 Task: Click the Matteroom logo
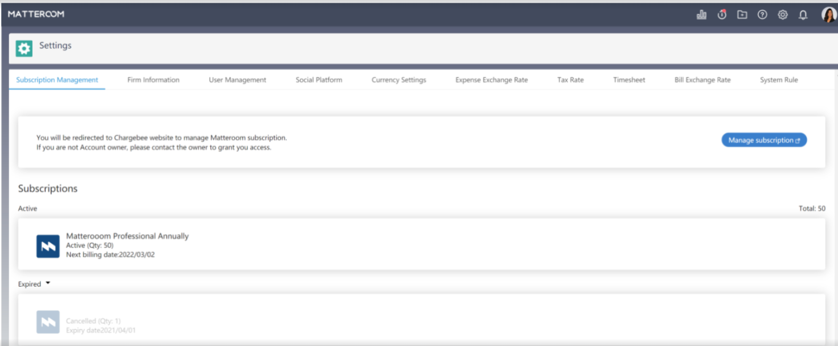pos(36,14)
